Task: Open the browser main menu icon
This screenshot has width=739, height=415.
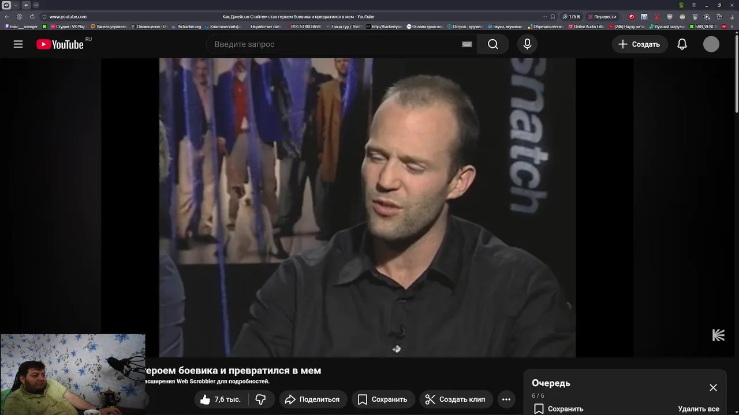Action: coord(694,5)
